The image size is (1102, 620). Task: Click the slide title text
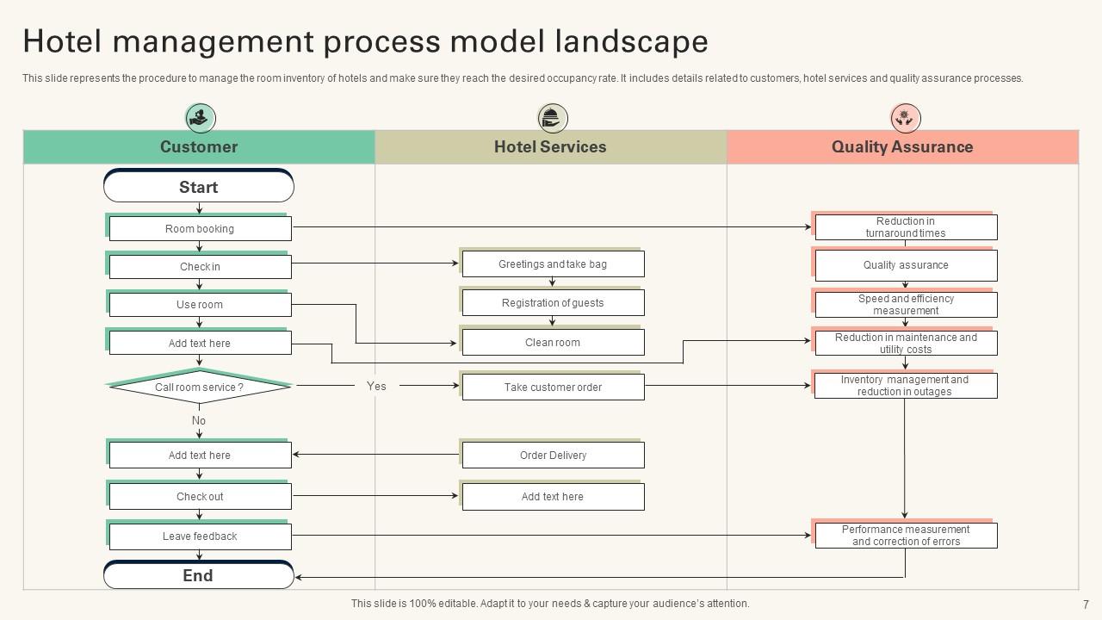coord(365,41)
